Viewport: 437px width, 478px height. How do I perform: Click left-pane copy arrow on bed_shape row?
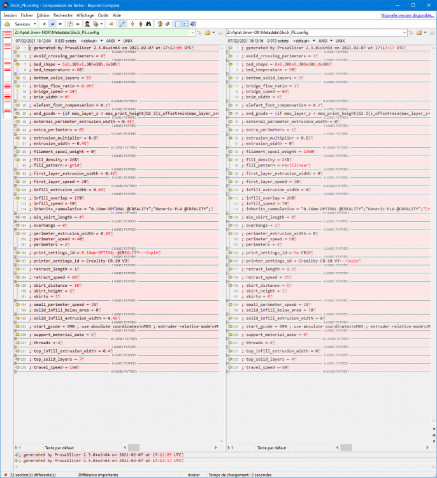18,64
